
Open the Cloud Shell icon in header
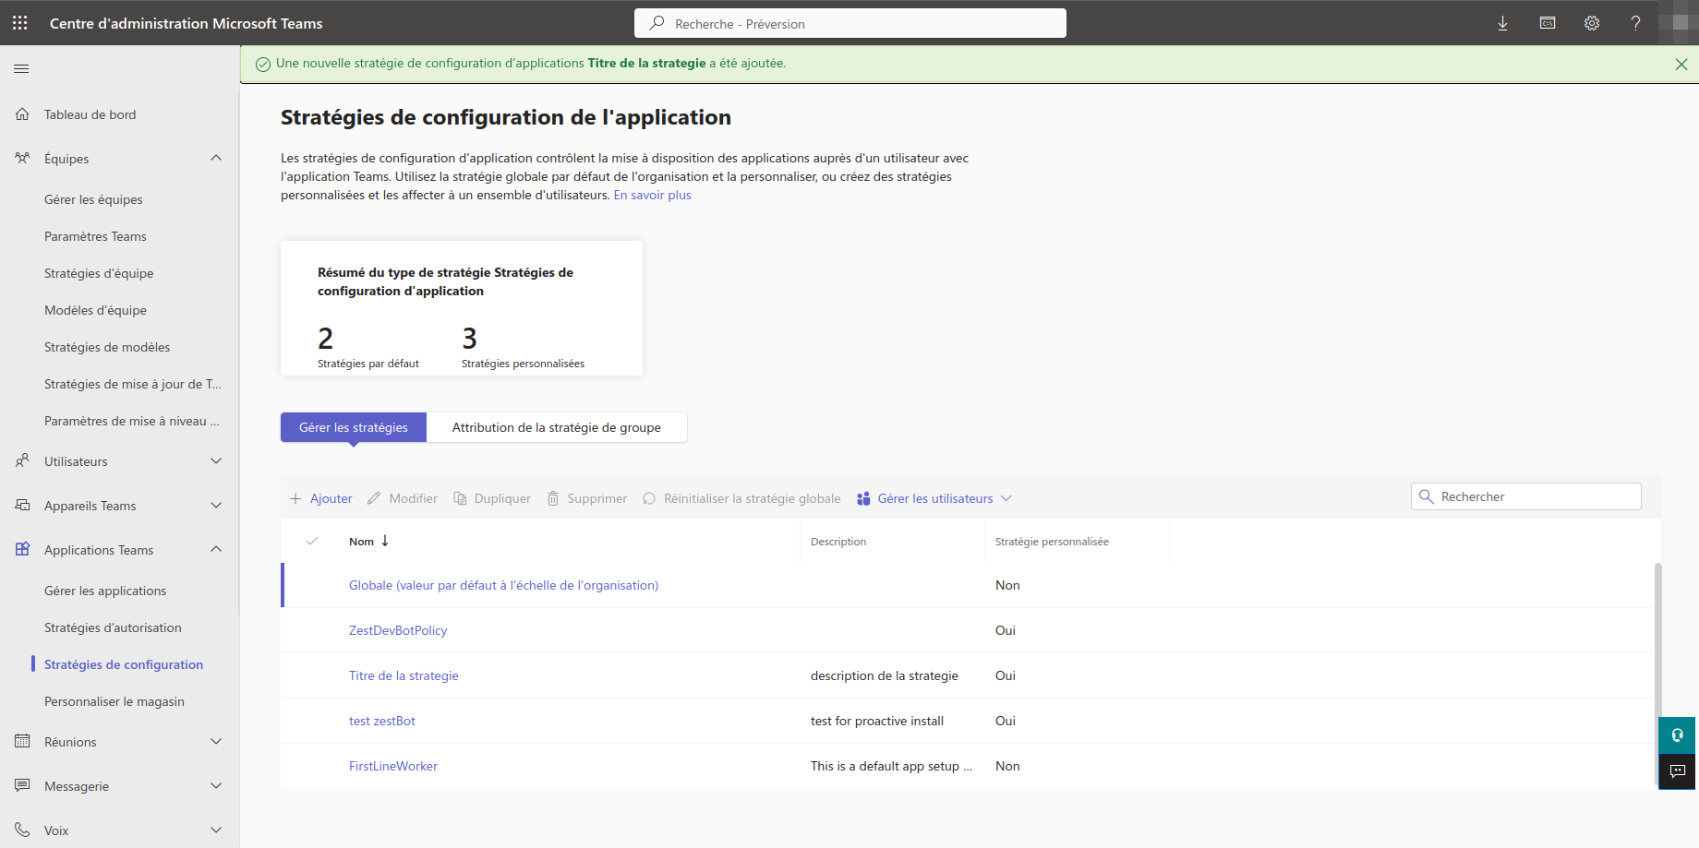pos(1548,23)
